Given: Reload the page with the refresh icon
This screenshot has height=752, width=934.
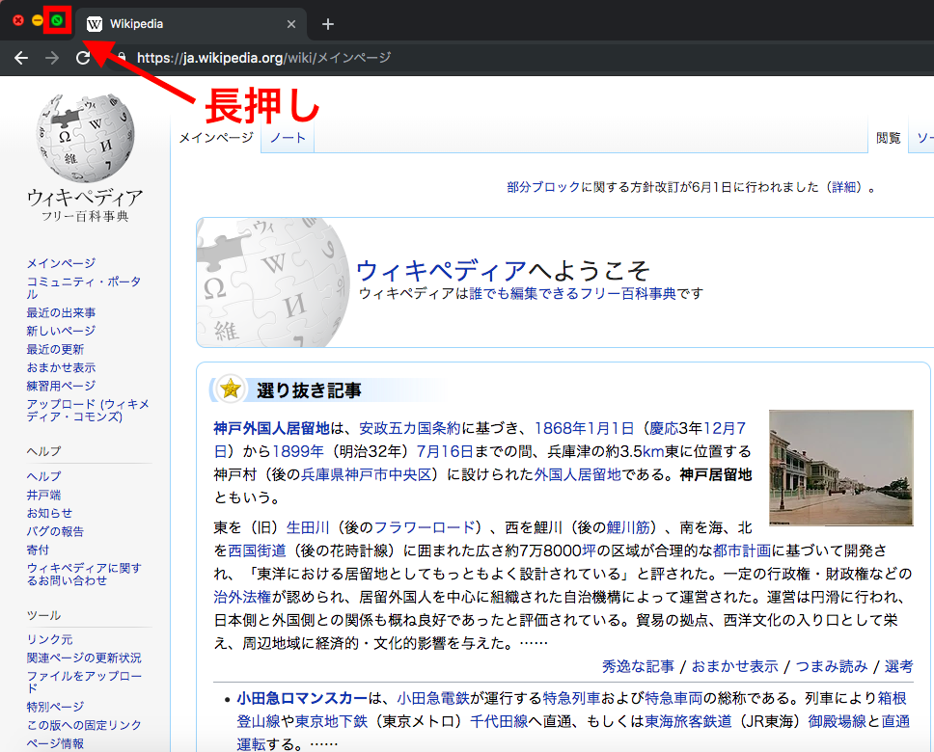Looking at the screenshot, I should click(x=83, y=58).
